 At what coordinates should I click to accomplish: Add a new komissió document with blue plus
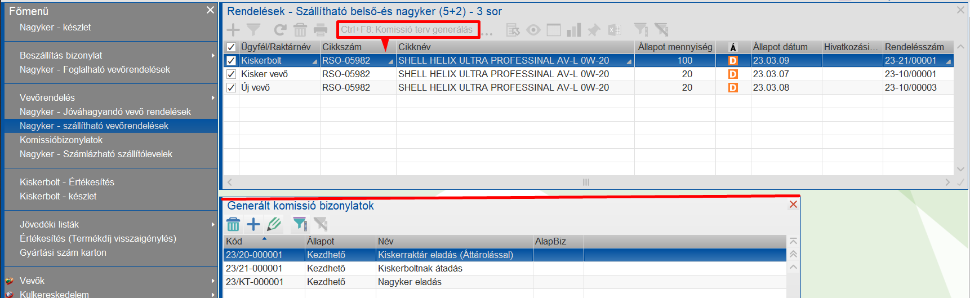(x=253, y=224)
